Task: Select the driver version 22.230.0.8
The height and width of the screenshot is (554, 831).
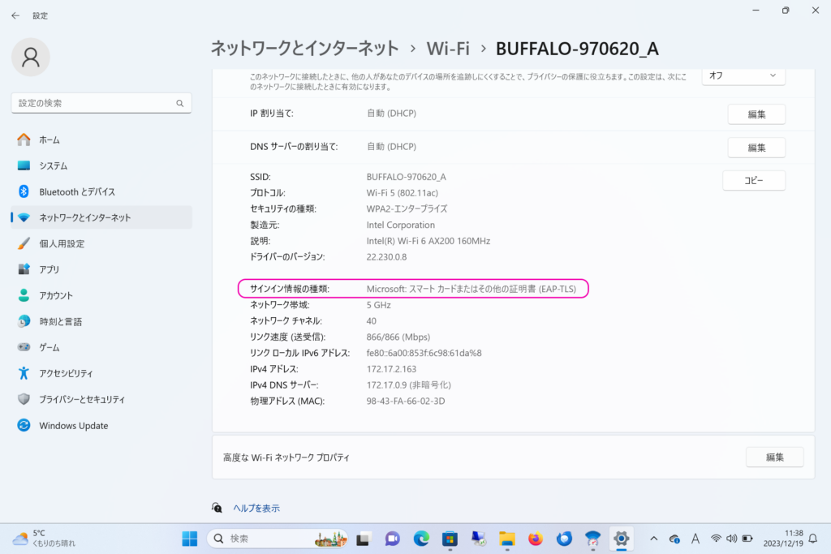Action: (386, 257)
